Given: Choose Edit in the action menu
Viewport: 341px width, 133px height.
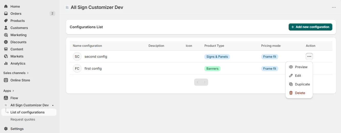Looking at the screenshot, I should click(x=299, y=76).
